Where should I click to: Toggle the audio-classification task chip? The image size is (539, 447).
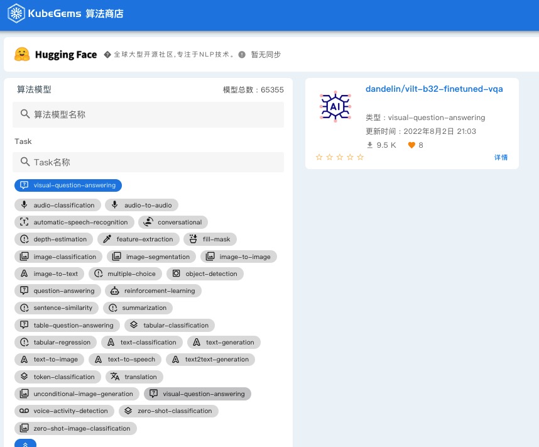tap(58, 205)
